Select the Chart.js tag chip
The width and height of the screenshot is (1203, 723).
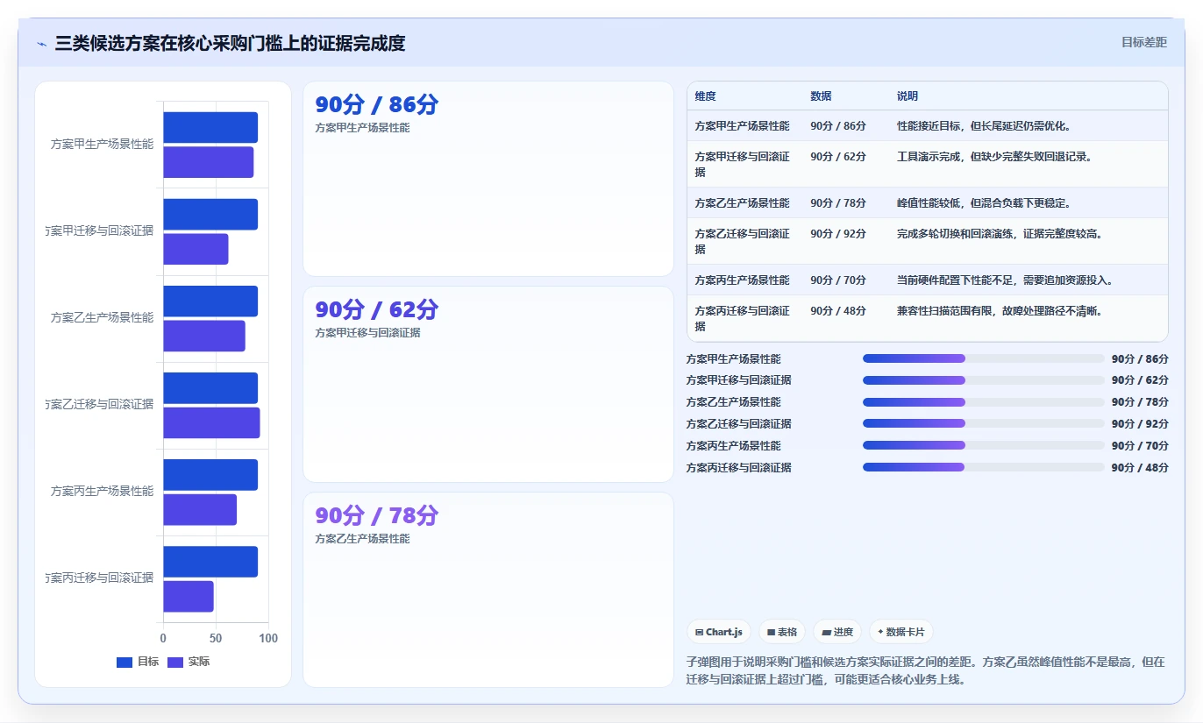[x=719, y=632]
